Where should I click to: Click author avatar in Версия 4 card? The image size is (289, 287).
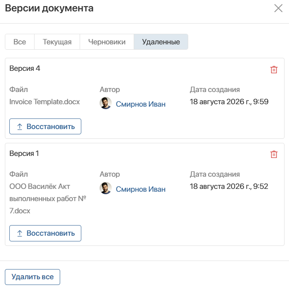106,103
